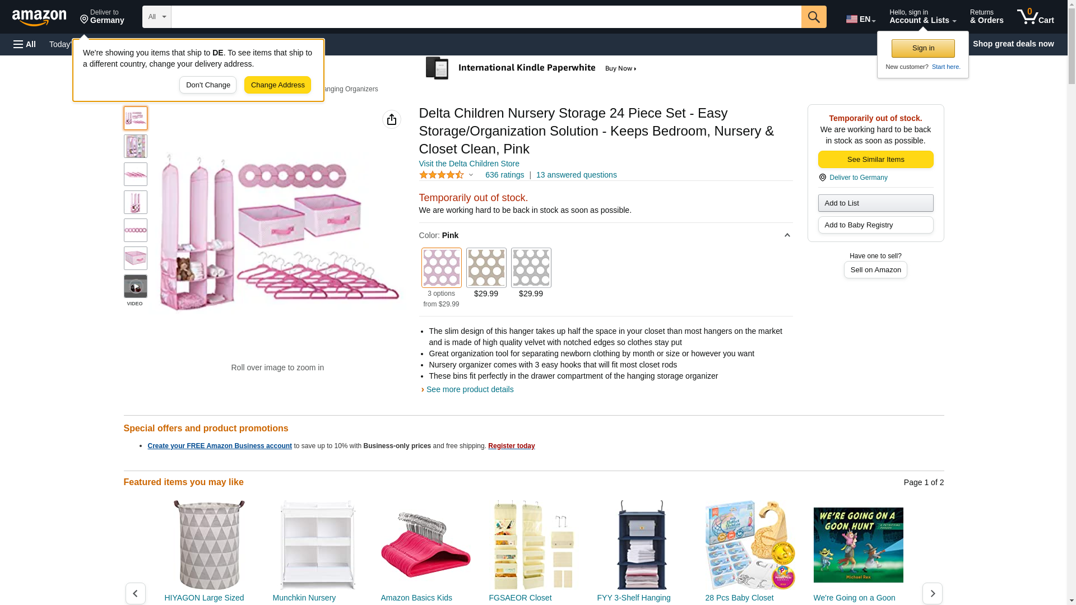Open the search category All dropdown
The image size is (1076, 605).
coord(156,17)
